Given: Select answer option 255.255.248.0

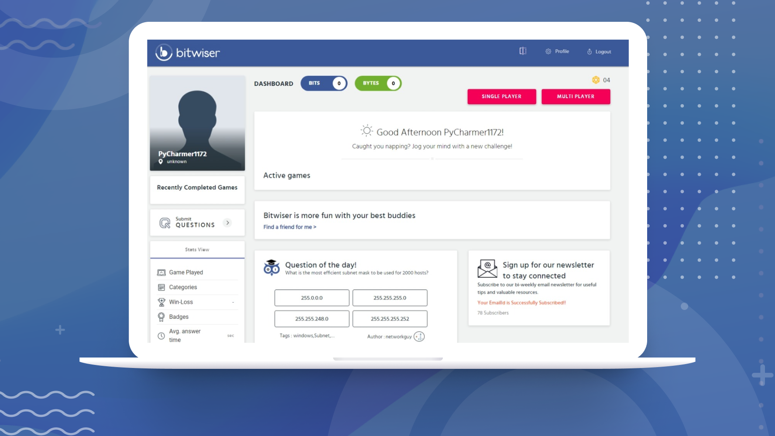Looking at the screenshot, I should pos(312,319).
